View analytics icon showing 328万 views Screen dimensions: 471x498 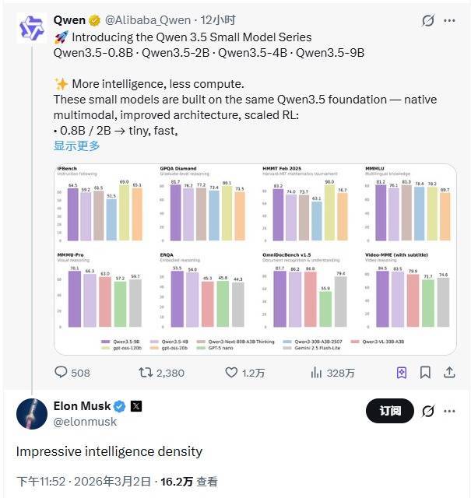317,373
